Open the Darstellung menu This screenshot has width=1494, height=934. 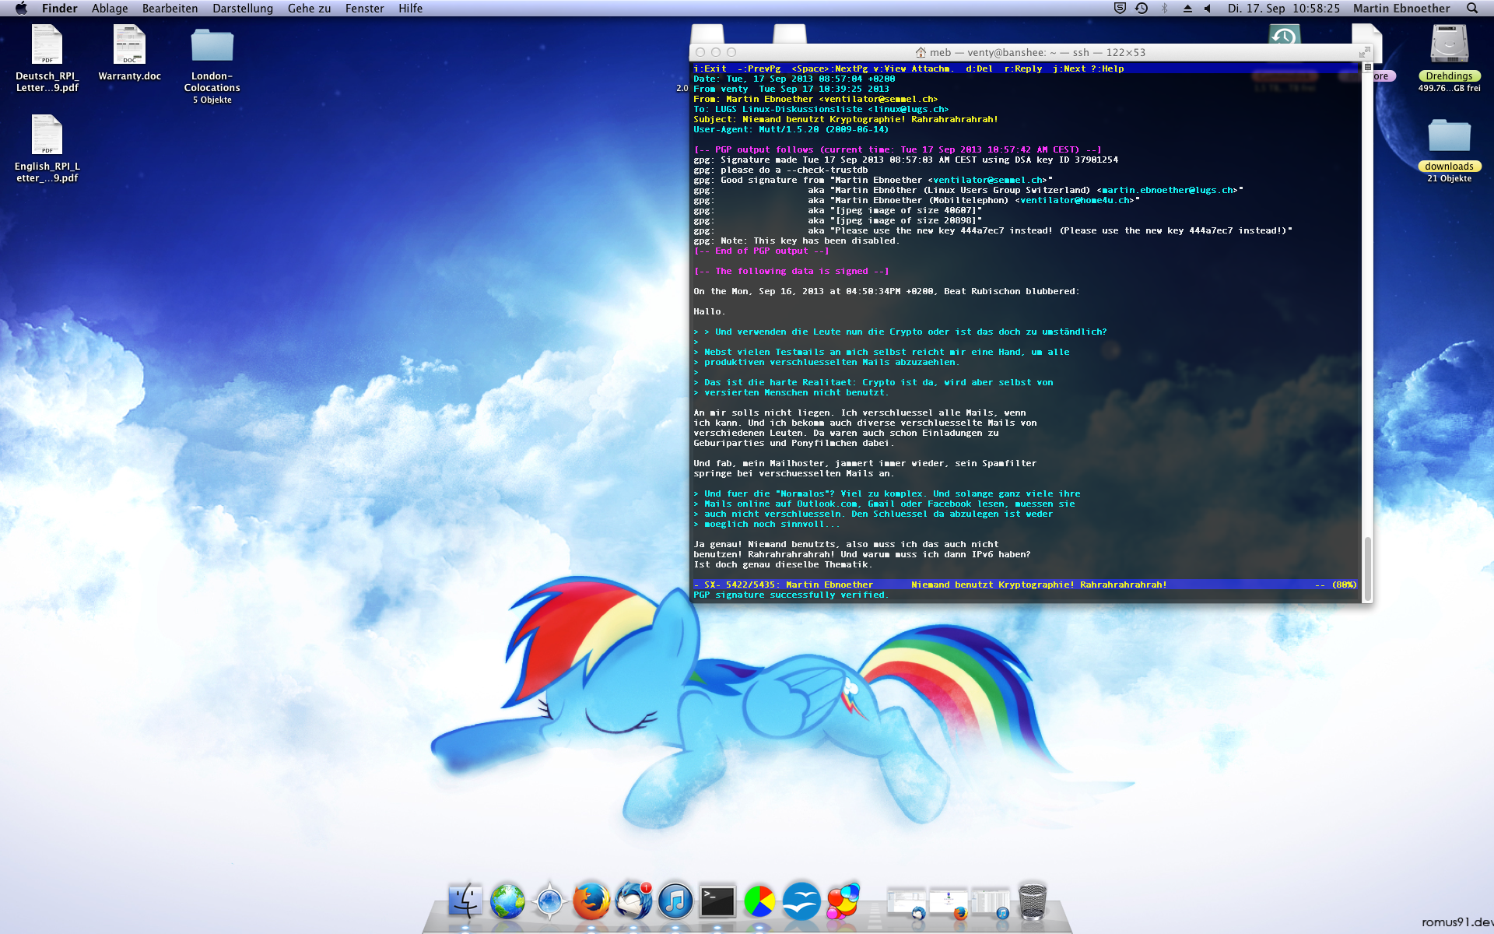[243, 8]
